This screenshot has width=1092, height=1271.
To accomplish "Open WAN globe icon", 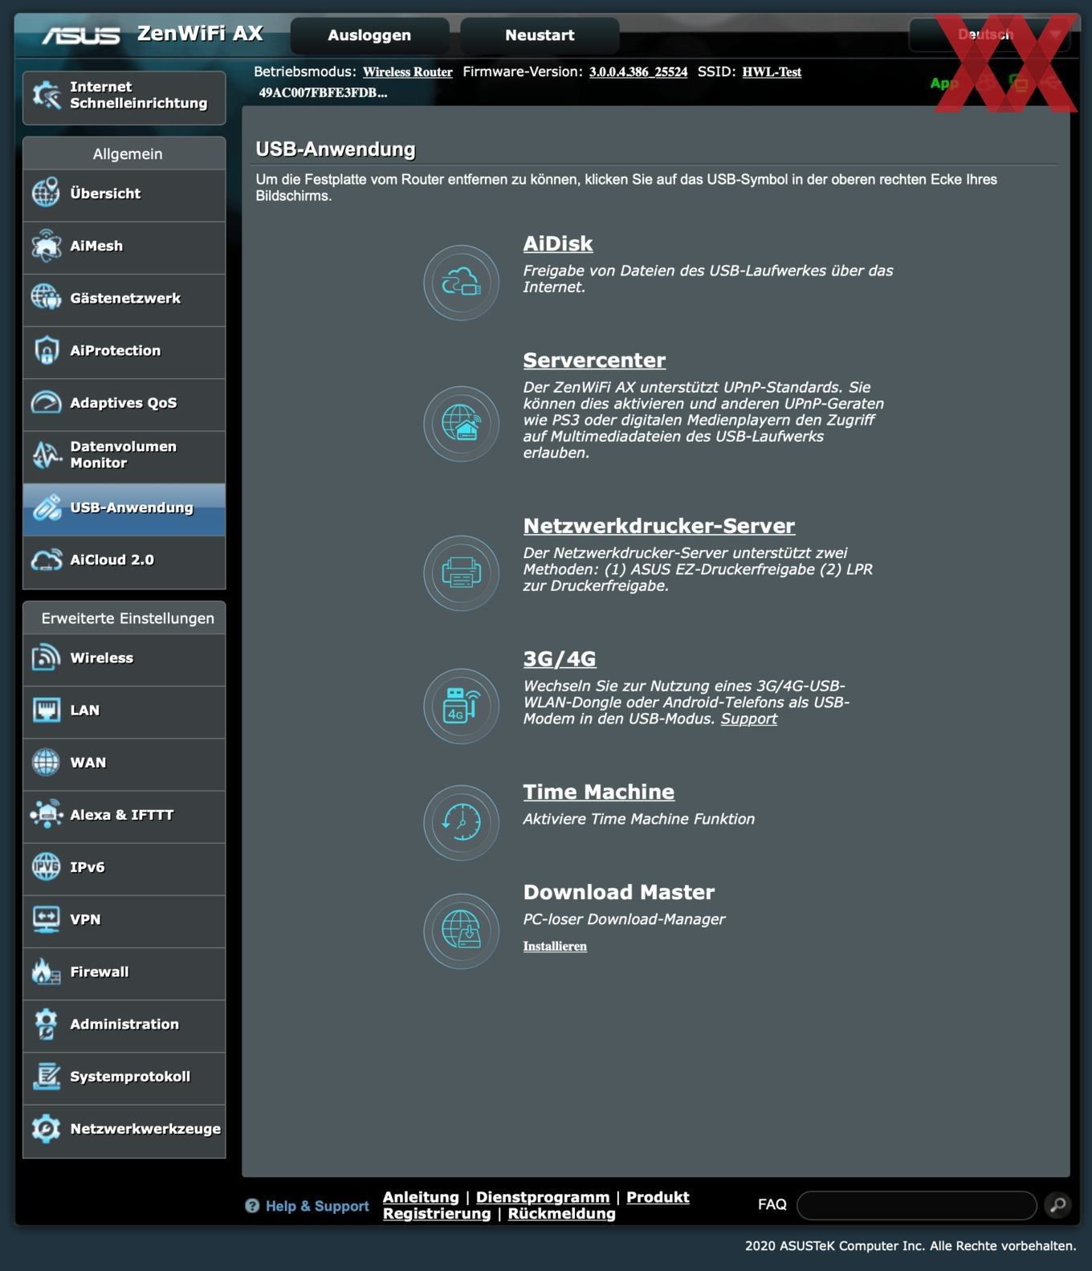I will [x=46, y=762].
